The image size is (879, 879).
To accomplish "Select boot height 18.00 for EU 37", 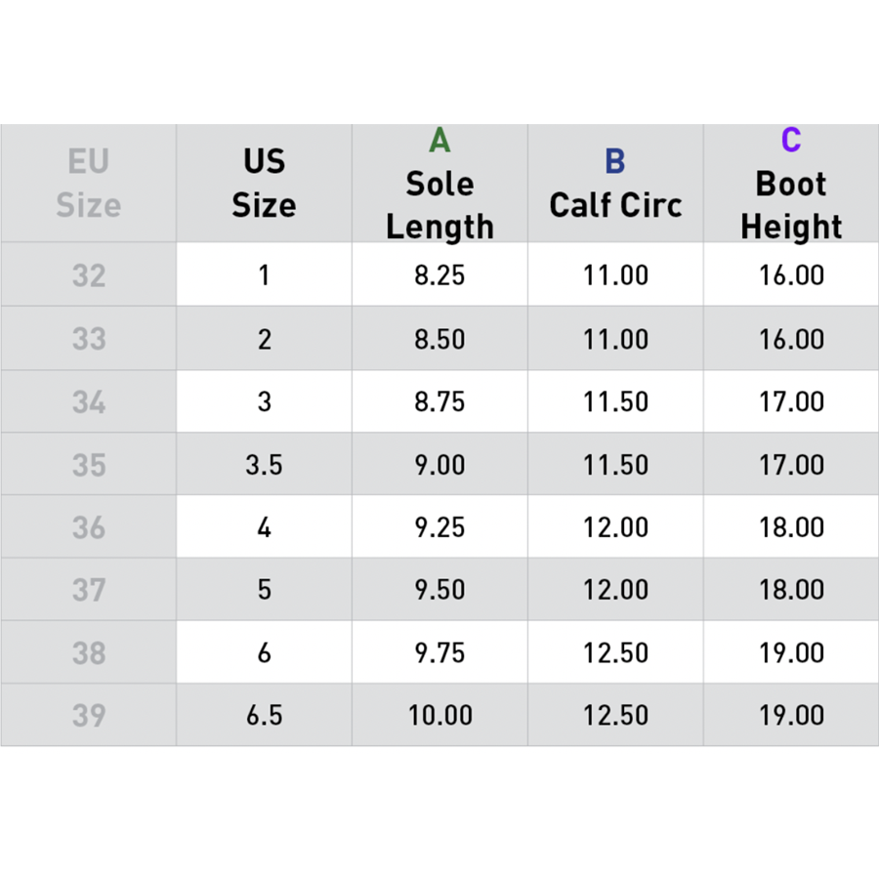I will pos(791,590).
